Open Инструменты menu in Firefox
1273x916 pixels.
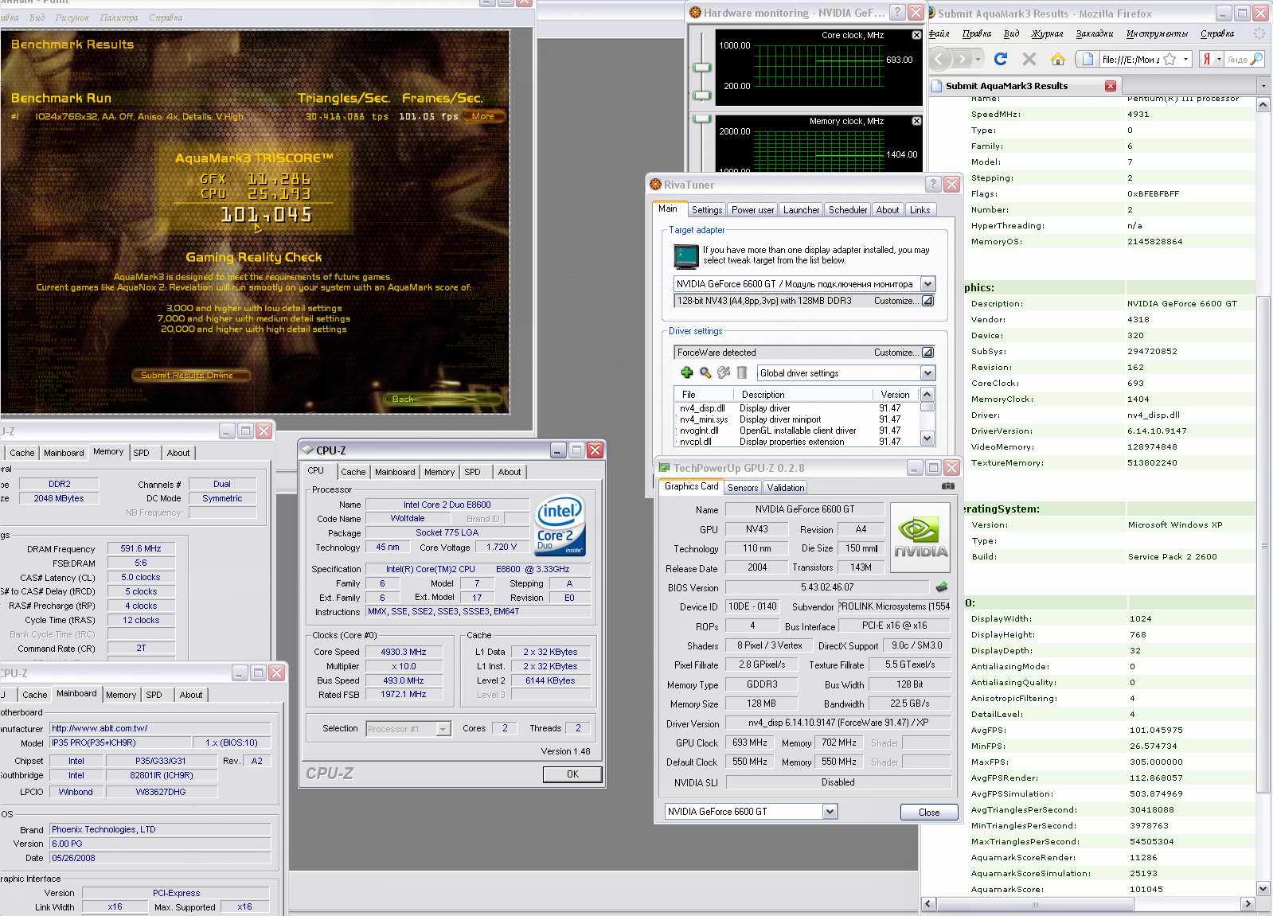1157,33
